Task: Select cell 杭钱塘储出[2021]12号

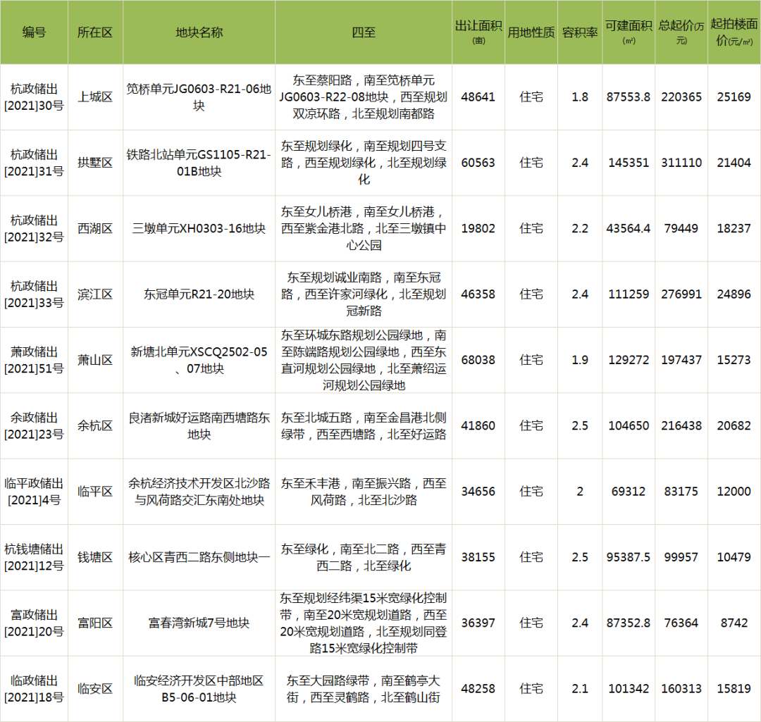Action: tap(34, 557)
